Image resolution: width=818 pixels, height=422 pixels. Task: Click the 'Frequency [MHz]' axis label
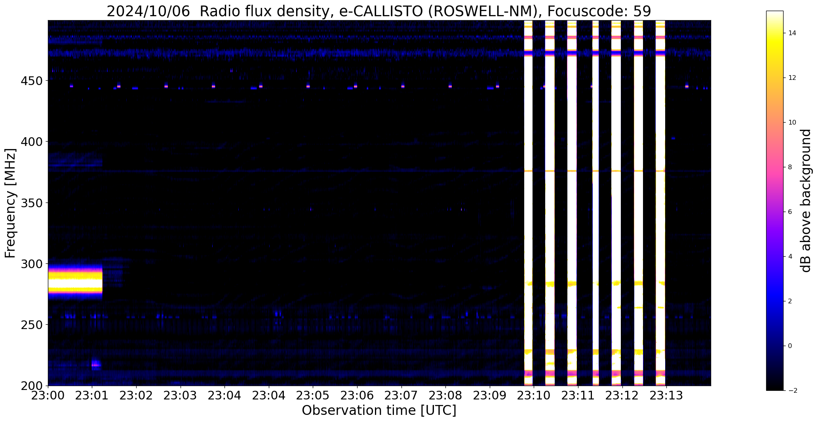(11, 203)
